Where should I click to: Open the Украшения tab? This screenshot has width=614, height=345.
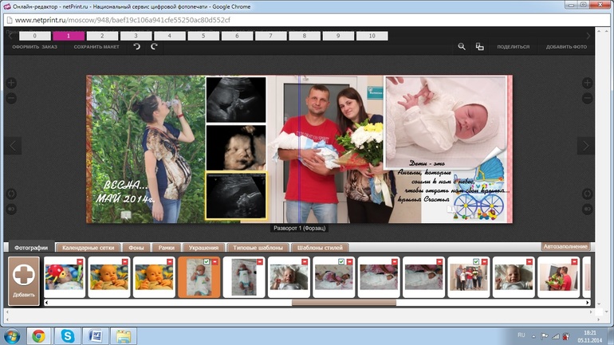(x=203, y=248)
